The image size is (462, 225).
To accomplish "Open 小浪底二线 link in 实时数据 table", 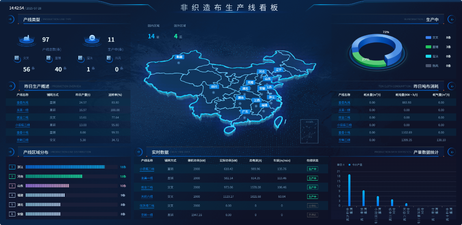I will pos(147,169).
